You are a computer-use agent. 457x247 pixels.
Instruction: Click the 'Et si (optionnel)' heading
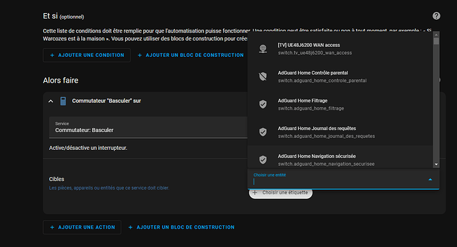[64, 17]
